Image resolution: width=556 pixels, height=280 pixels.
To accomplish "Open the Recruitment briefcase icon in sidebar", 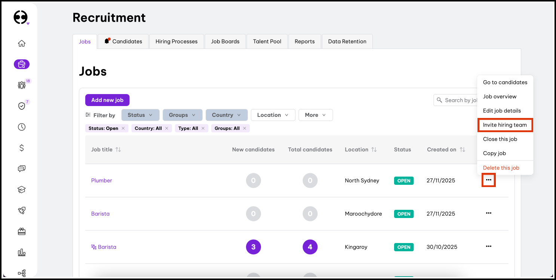I will 22,64.
